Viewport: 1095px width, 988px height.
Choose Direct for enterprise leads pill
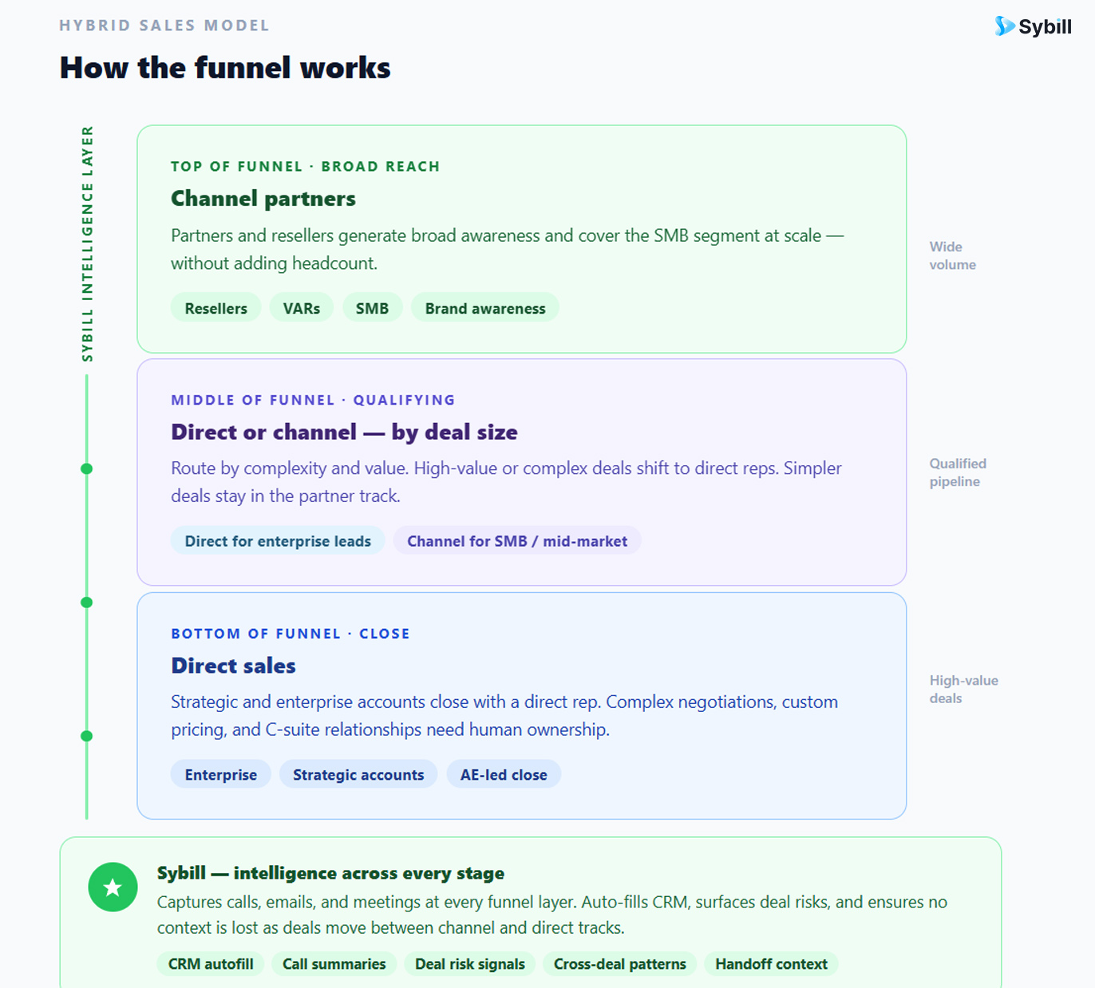tap(278, 541)
